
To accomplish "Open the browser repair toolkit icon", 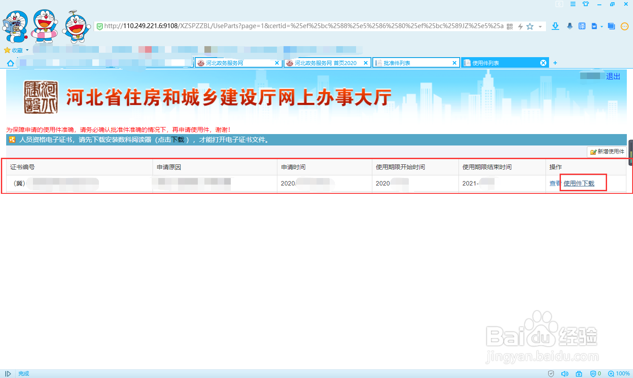I will tap(579, 374).
